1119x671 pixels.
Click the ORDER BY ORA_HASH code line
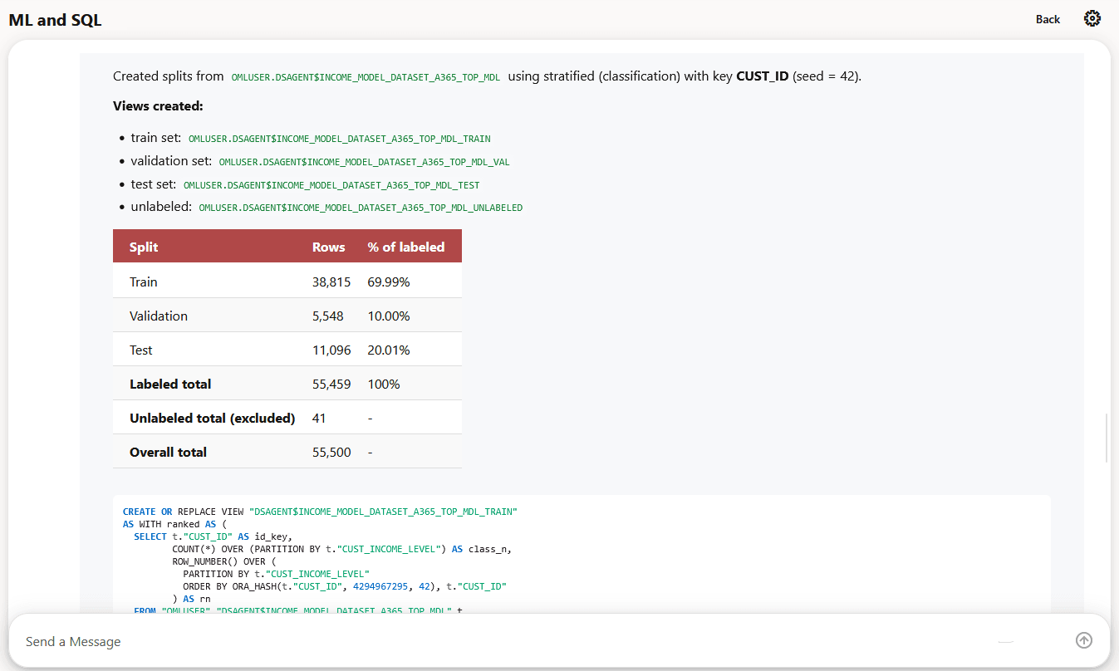(x=345, y=586)
